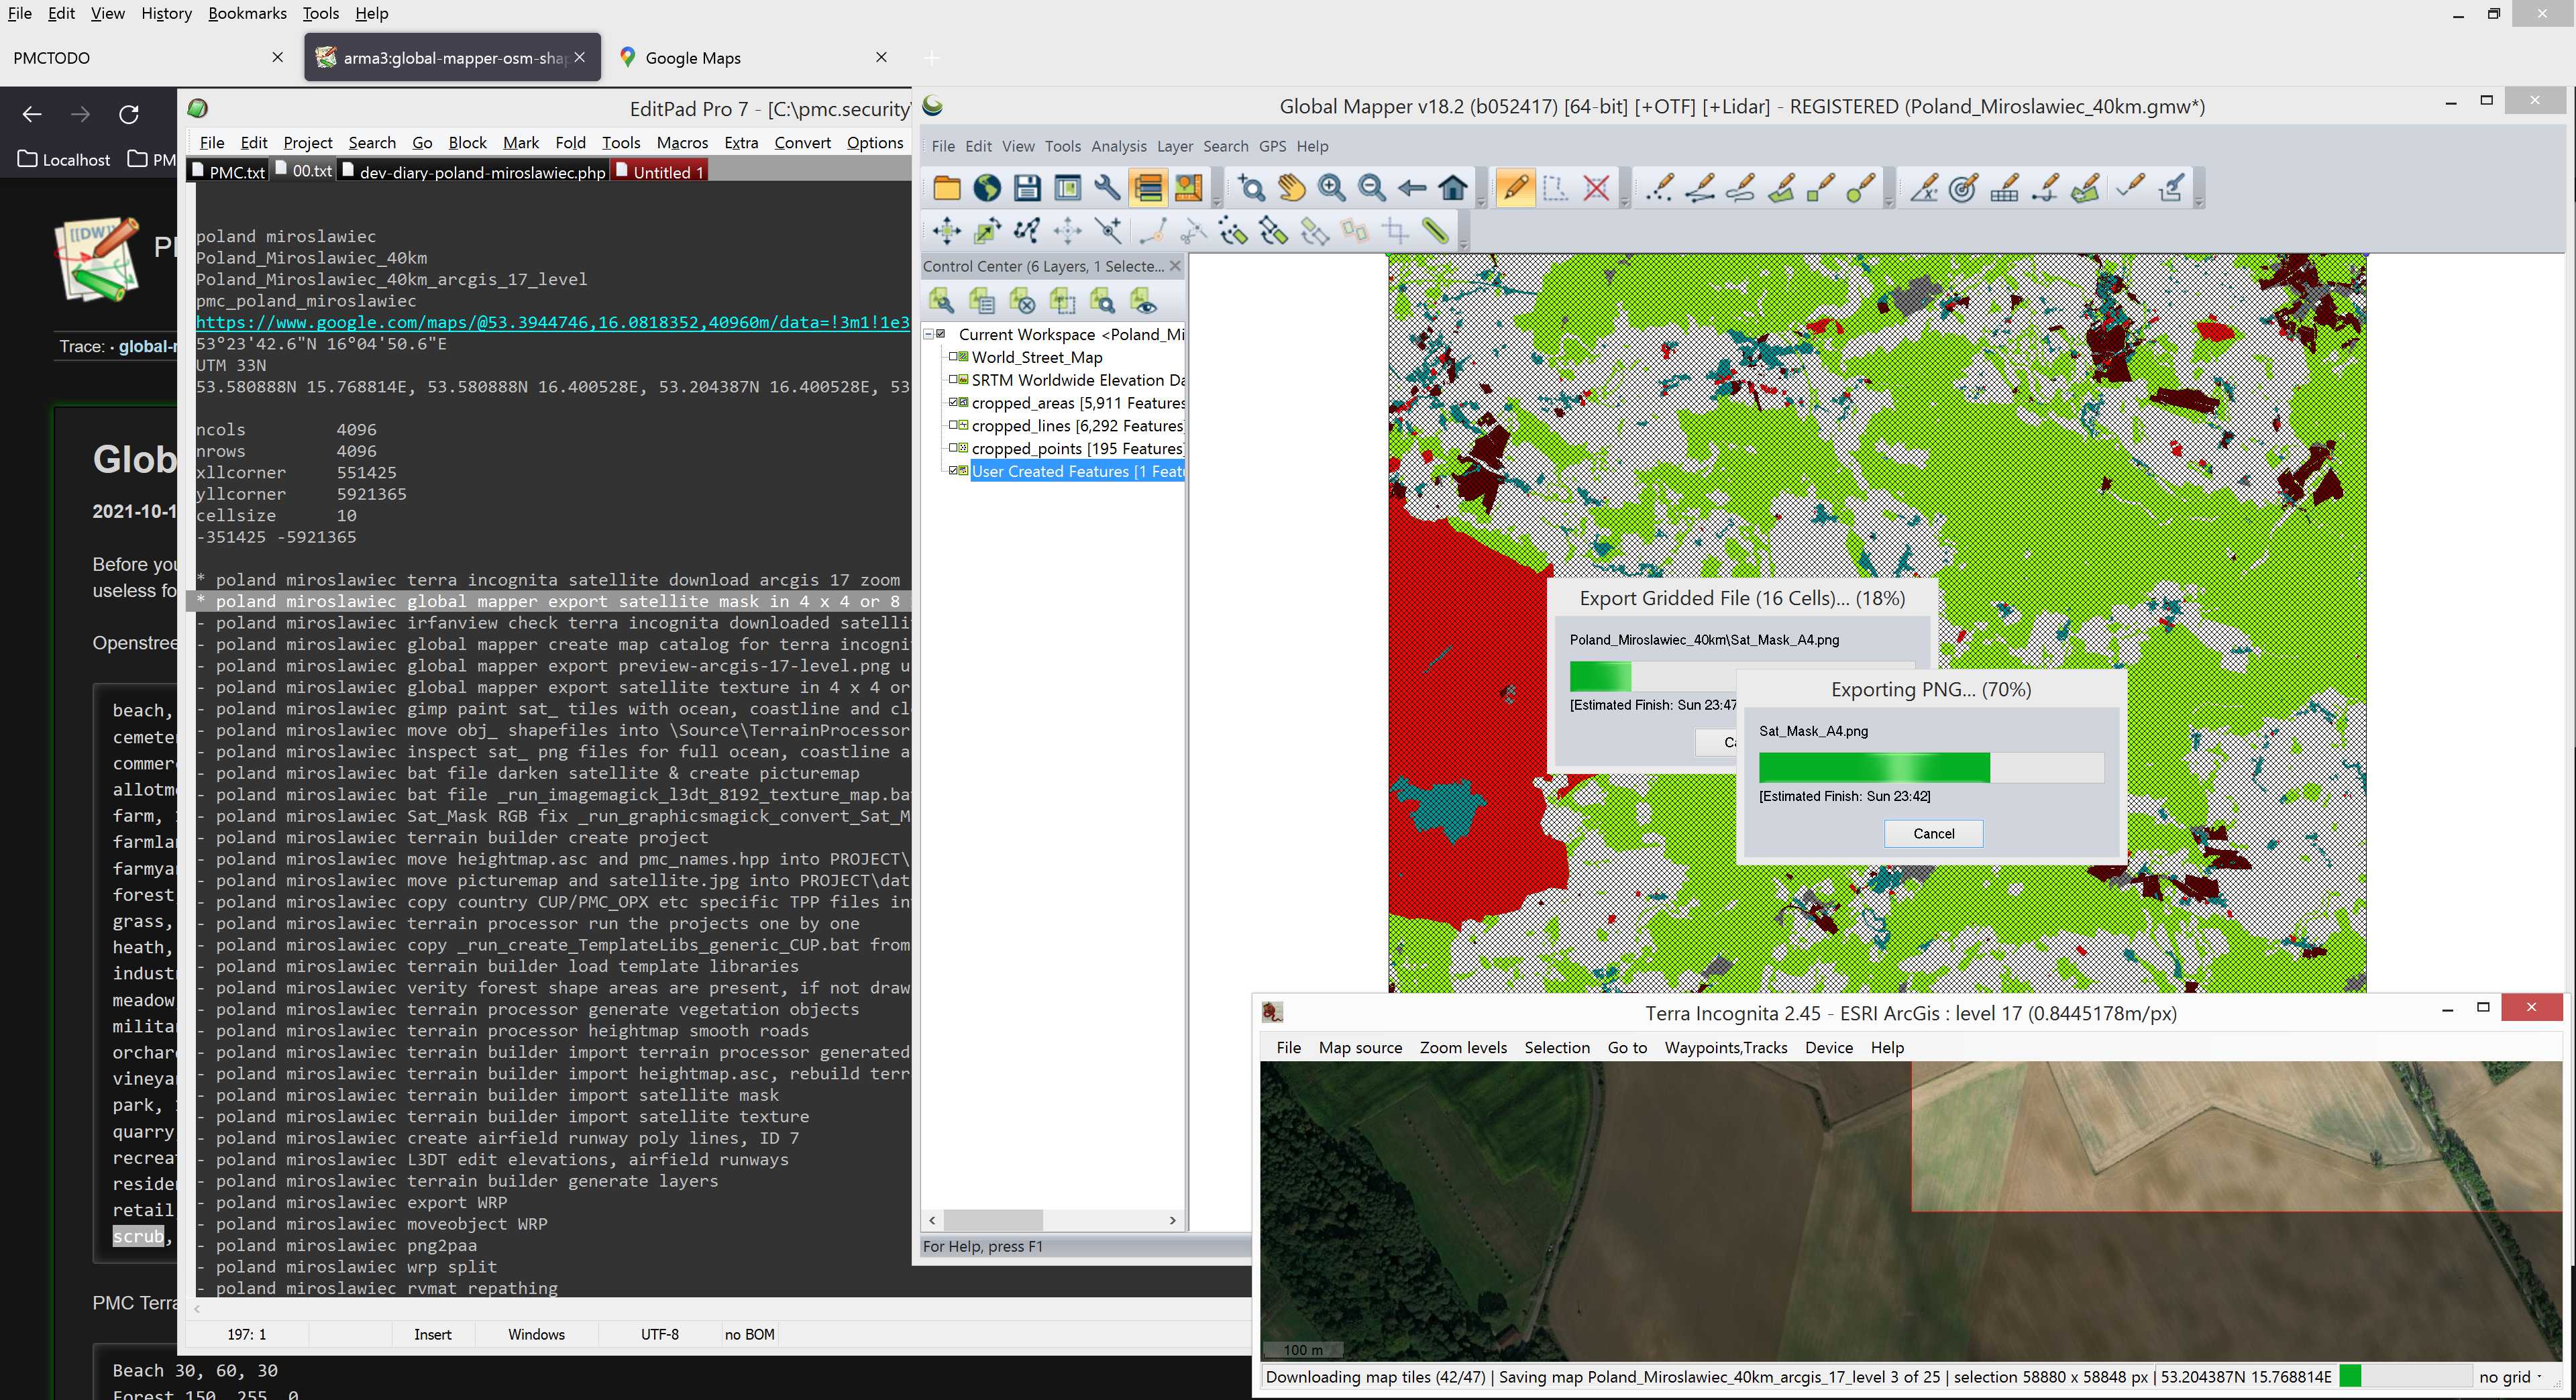
Task: Click the remove layer icon in Control Center
Action: [1021, 301]
